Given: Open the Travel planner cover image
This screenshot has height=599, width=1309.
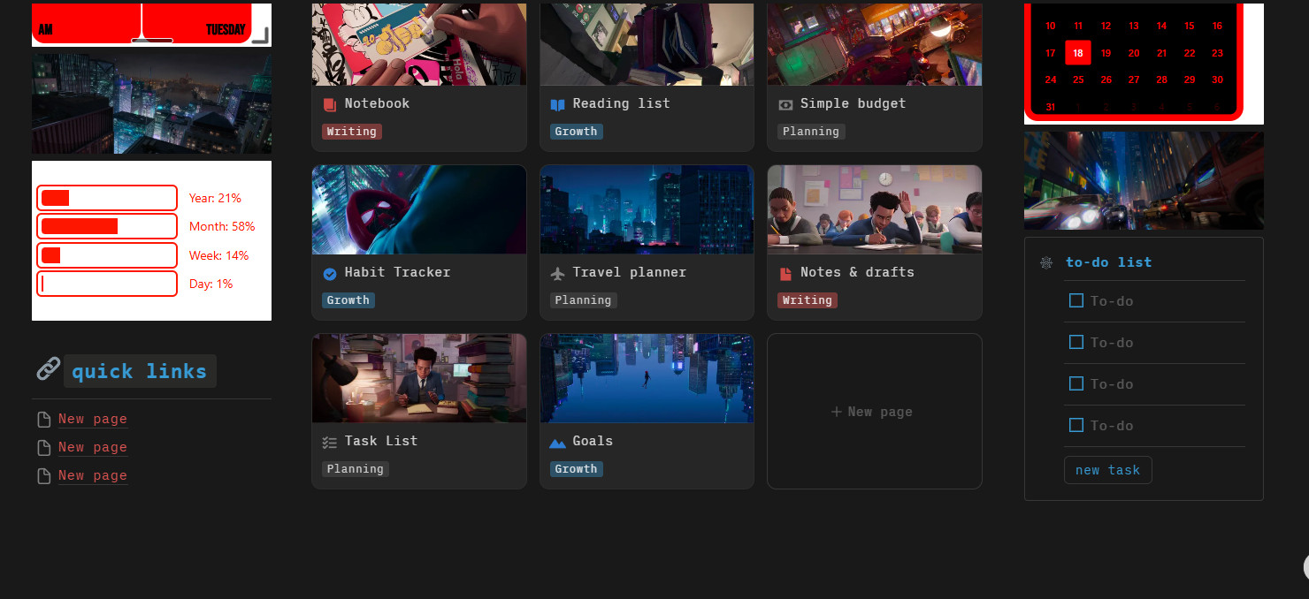Looking at the screenshot, I should 647,209.
